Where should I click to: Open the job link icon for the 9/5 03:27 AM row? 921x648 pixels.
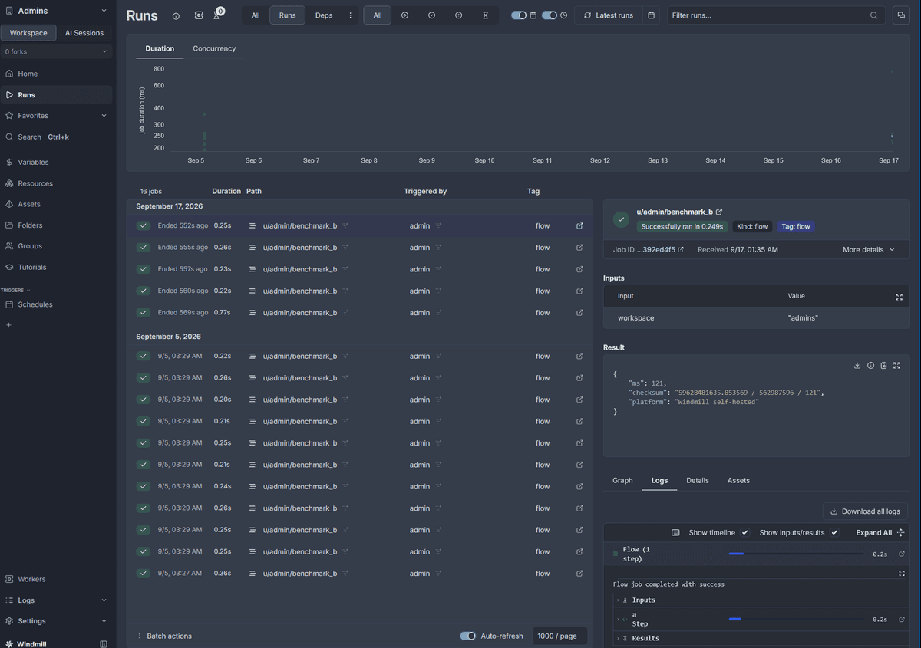tap(579, 574)
